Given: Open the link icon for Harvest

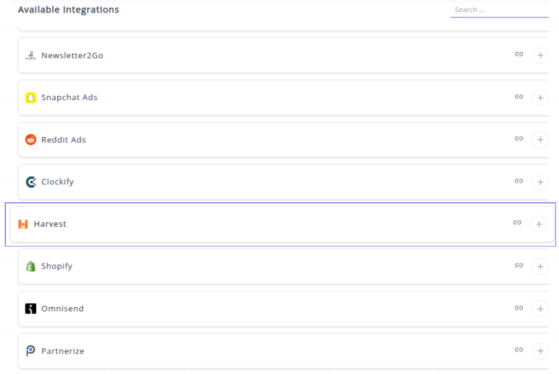Looking at the screenshot, I should (x=517, y=223).
